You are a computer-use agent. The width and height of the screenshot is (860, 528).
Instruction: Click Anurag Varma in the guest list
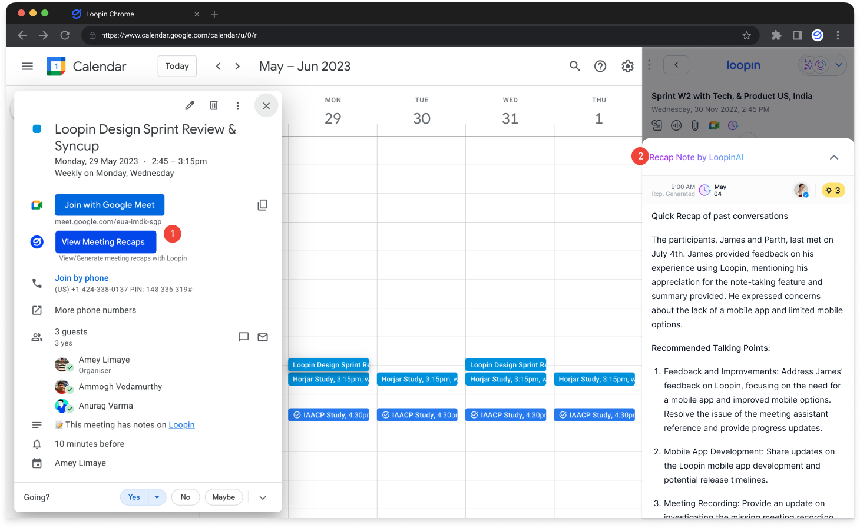pyautogui.click(x=106, y=406)
